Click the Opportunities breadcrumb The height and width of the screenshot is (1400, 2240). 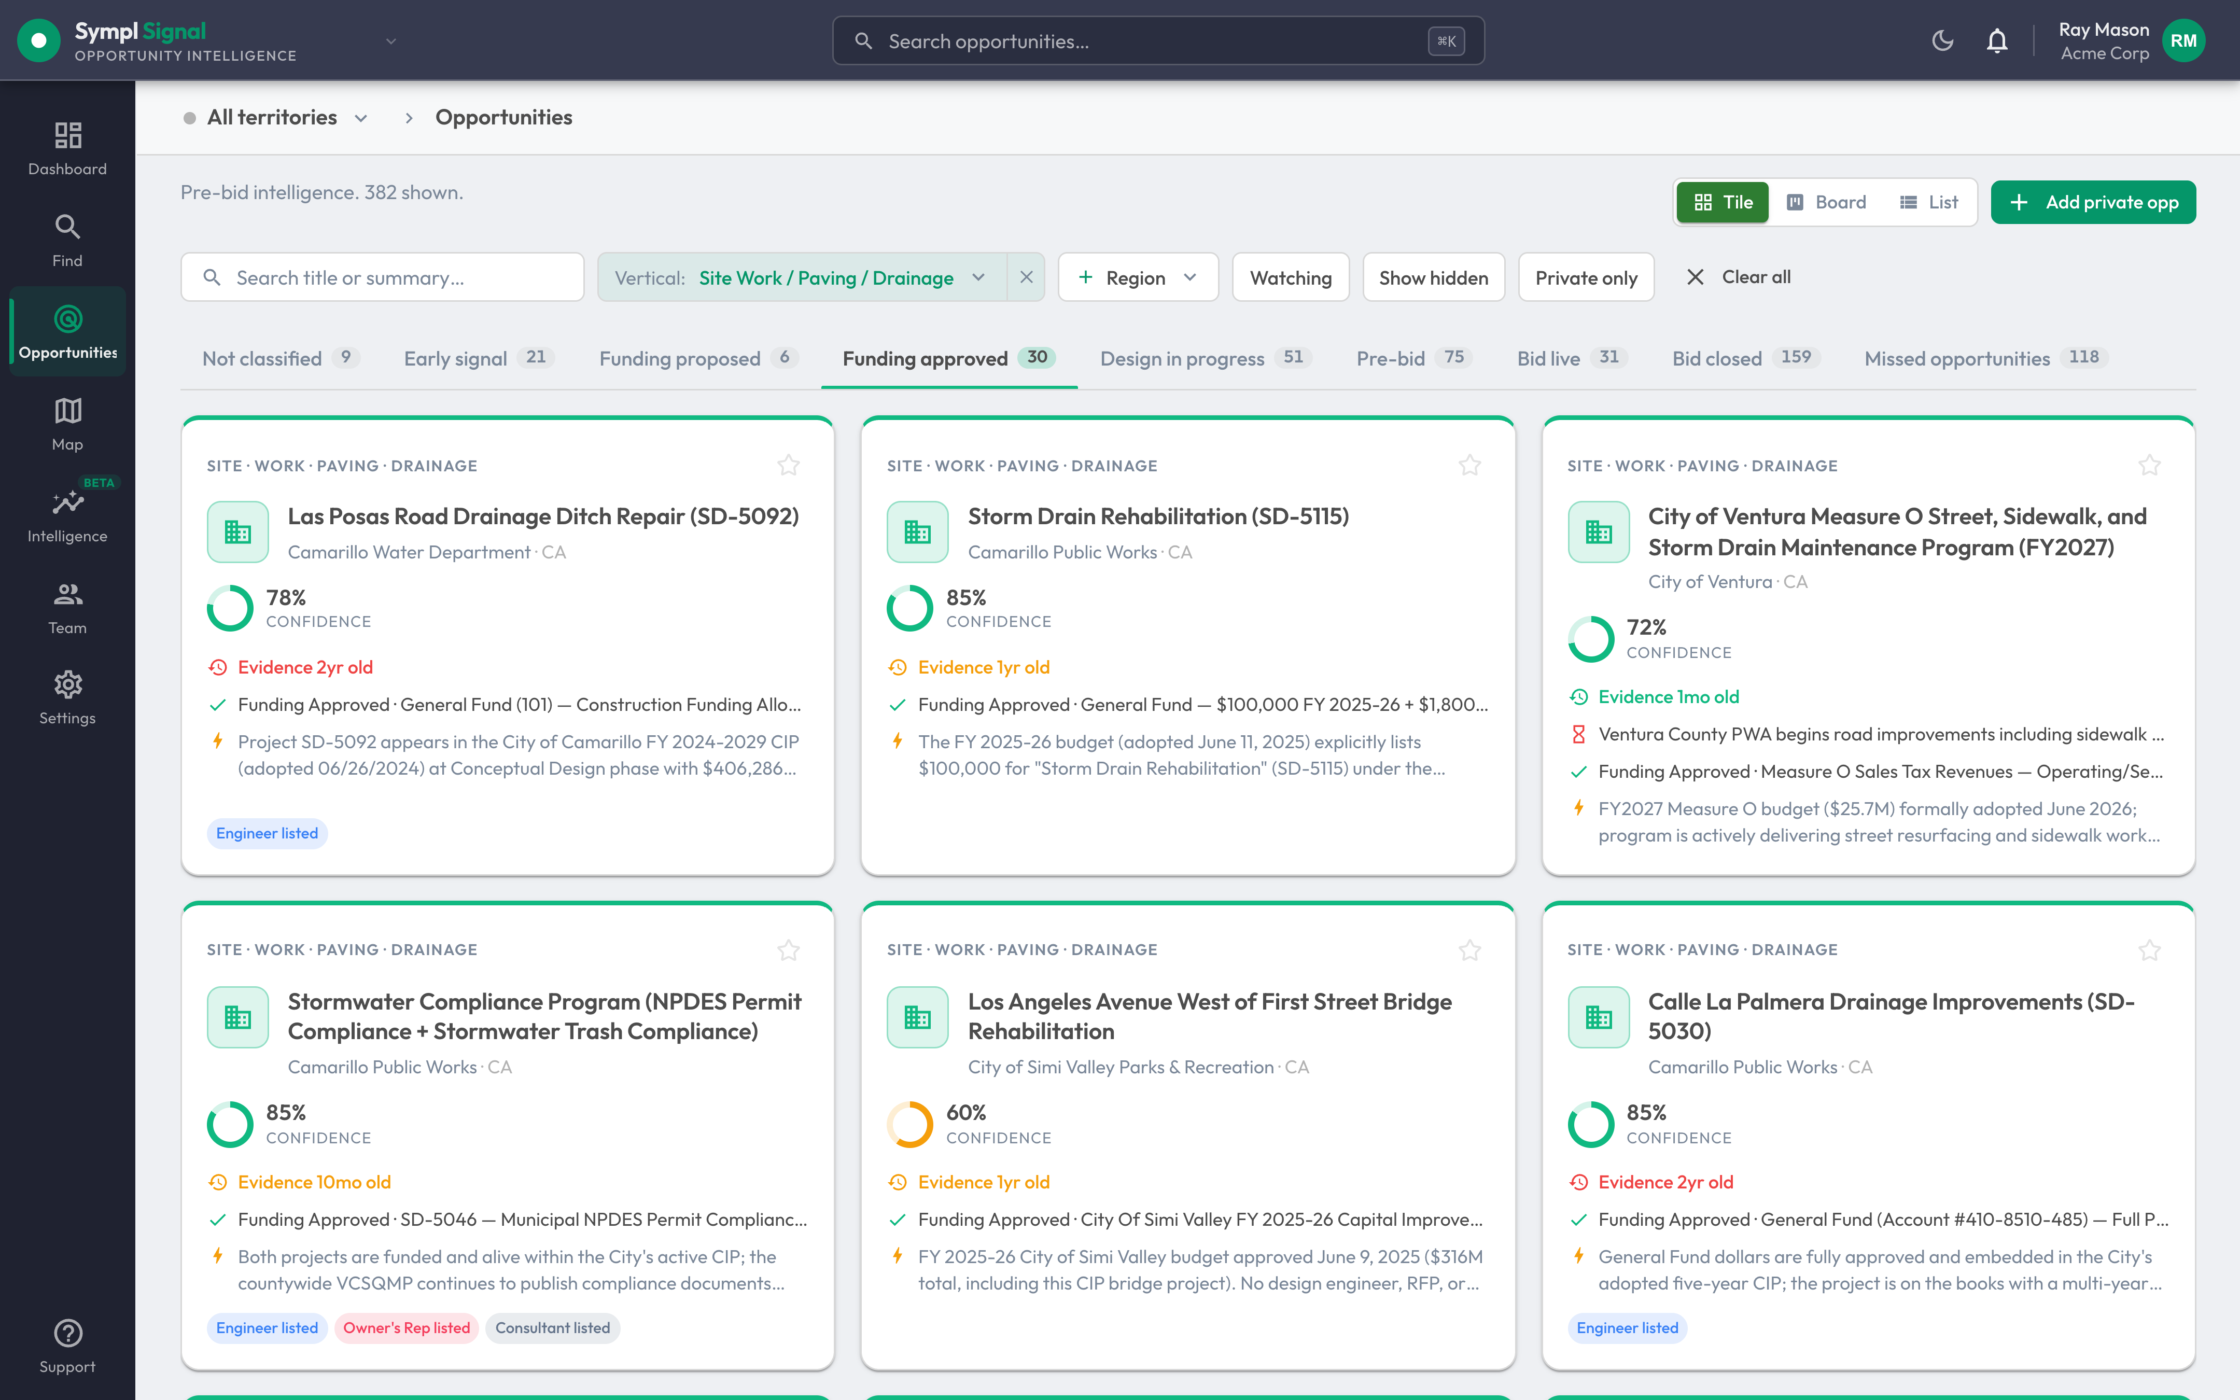[x=503, y=118]
